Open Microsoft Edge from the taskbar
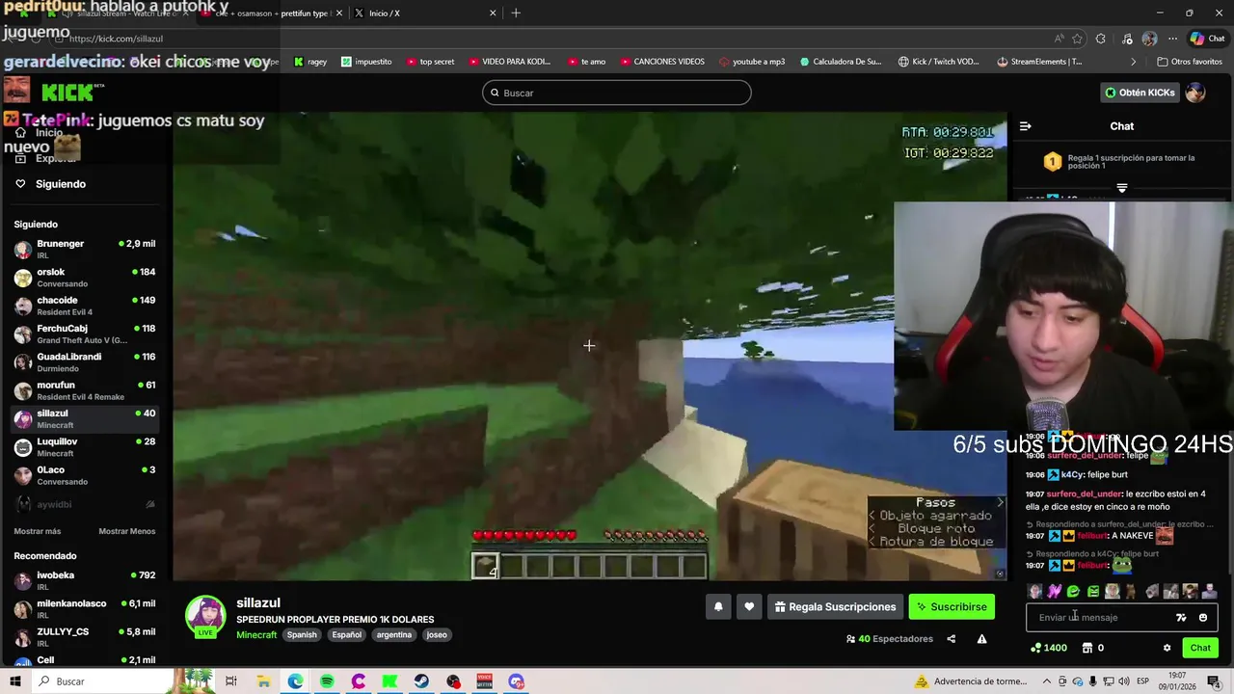Image resolution: width=1234 pixels, height=694 pixels. [295, 681]
